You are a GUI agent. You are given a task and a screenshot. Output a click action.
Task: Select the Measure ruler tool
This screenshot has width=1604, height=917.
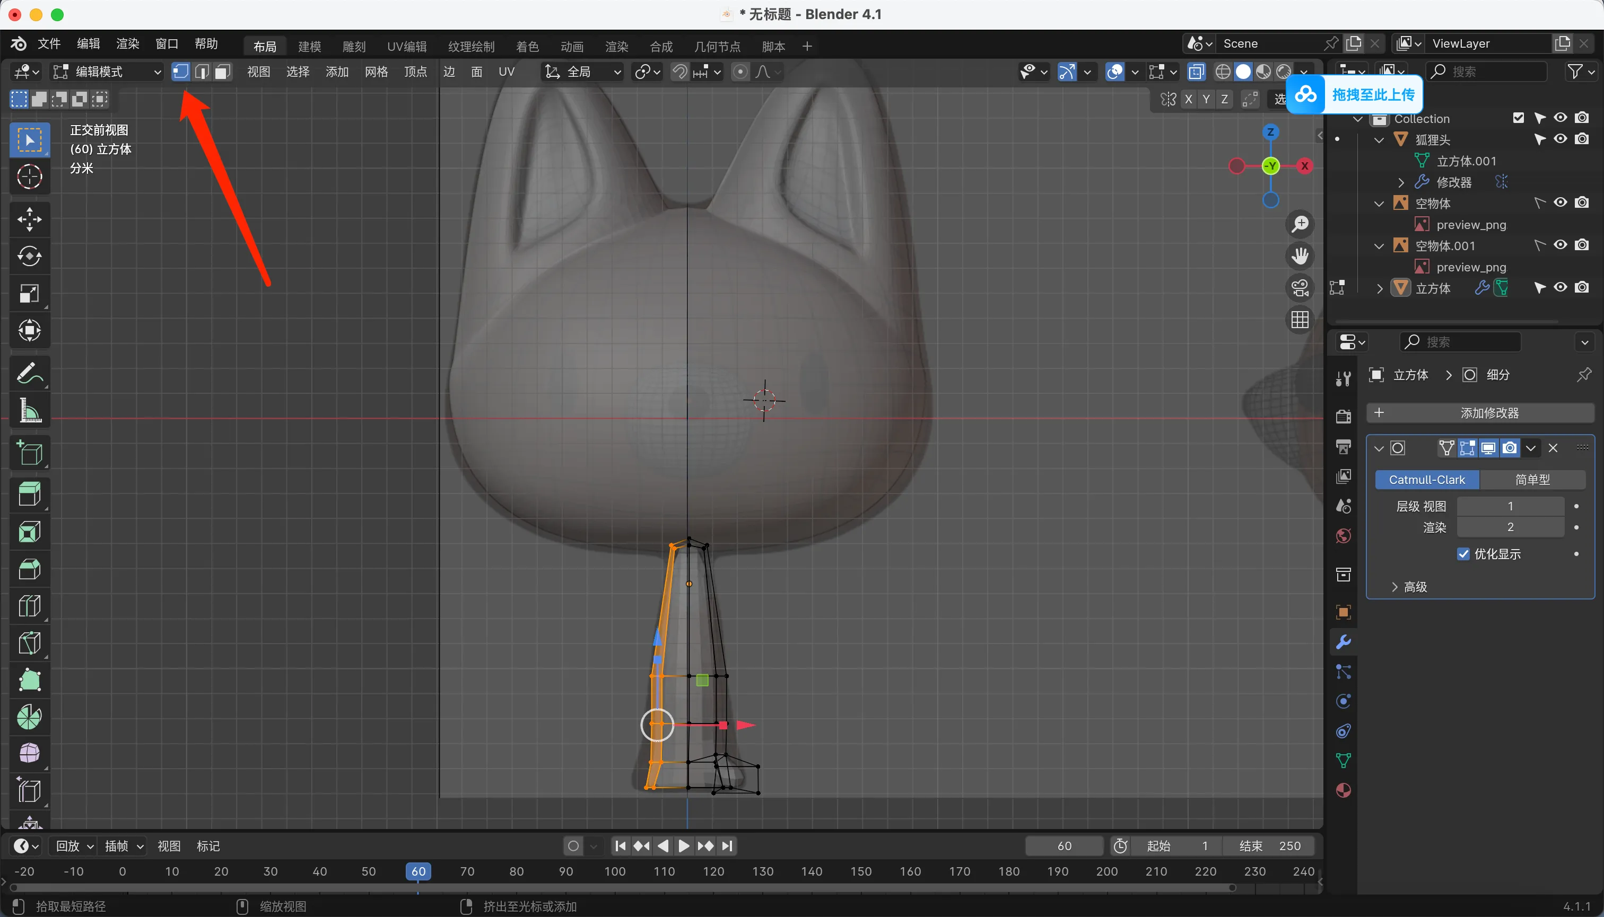[29, 411]
